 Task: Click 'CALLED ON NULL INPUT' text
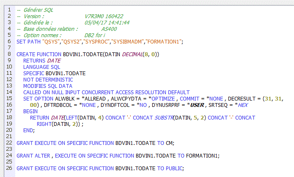tap(52, 93)
